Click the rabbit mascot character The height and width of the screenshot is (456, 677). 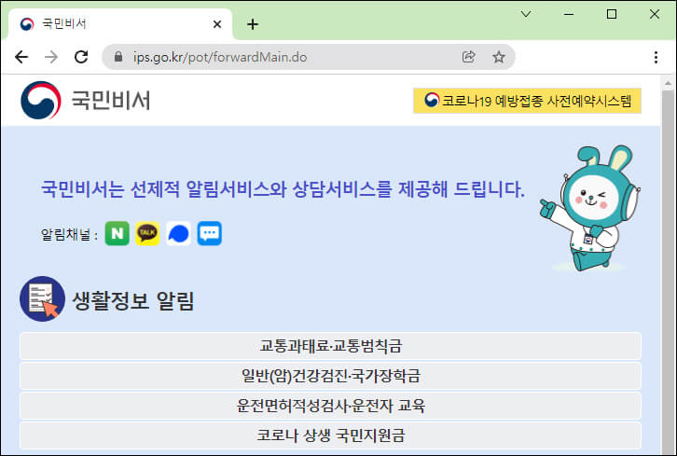[589, 208]
